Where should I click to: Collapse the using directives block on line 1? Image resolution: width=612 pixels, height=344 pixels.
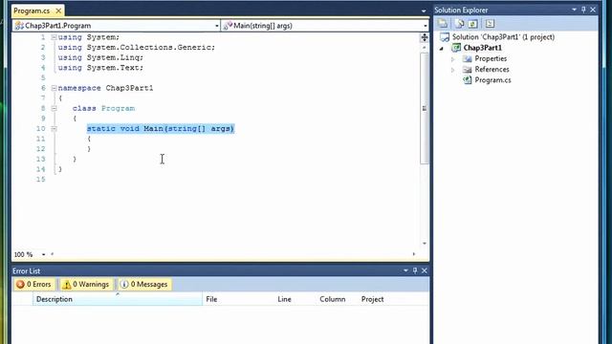(54, 37)
